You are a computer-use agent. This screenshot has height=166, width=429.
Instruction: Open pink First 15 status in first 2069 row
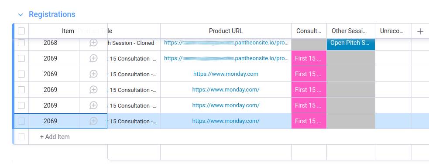309,58
